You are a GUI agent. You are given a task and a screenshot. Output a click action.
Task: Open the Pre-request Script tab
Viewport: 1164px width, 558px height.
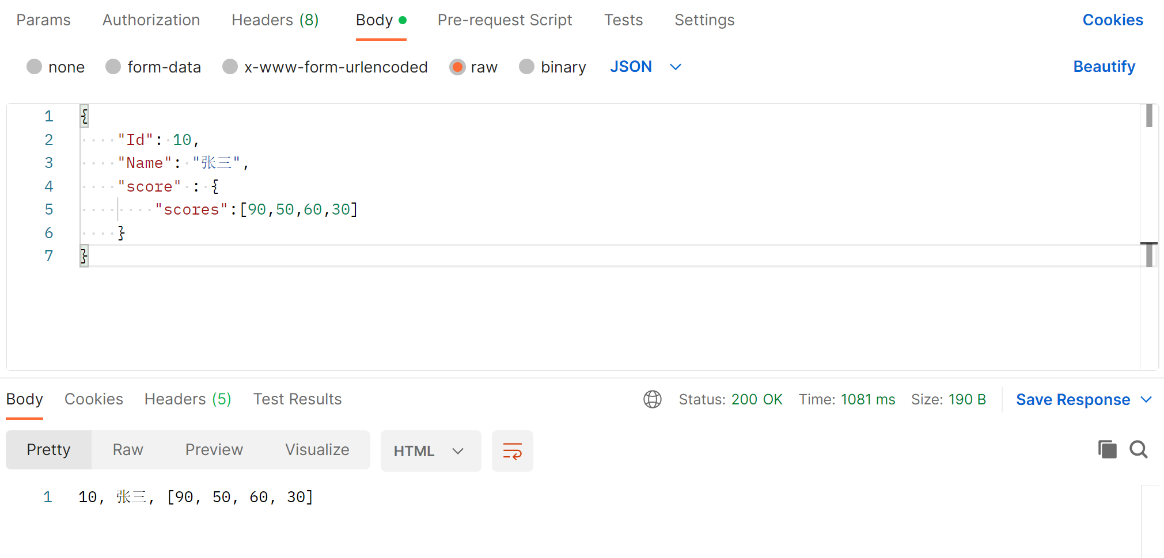505,20
